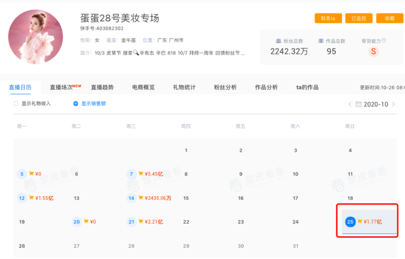Click the 已监控 button

tap(359, 19)
